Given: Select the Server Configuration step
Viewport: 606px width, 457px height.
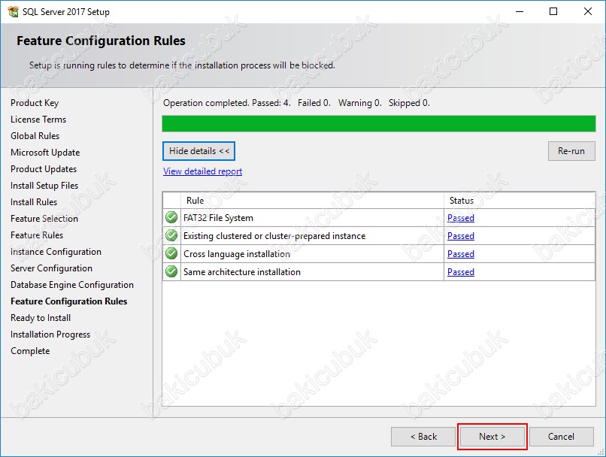Looking at the screenshot, I should coord(51,268).
